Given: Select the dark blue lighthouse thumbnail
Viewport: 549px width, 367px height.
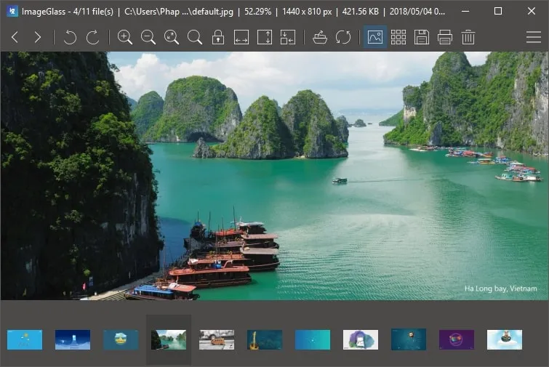Looking at the screenshot, I should tap(73, 339).
